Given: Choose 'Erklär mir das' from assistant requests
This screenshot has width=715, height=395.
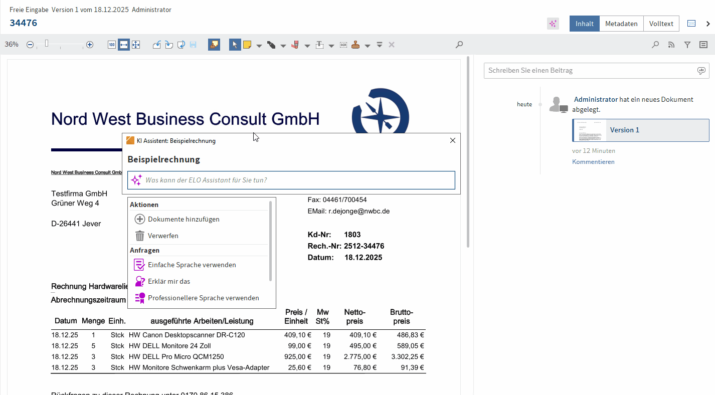Looking at the screenshot, I should tap(169, 281).
